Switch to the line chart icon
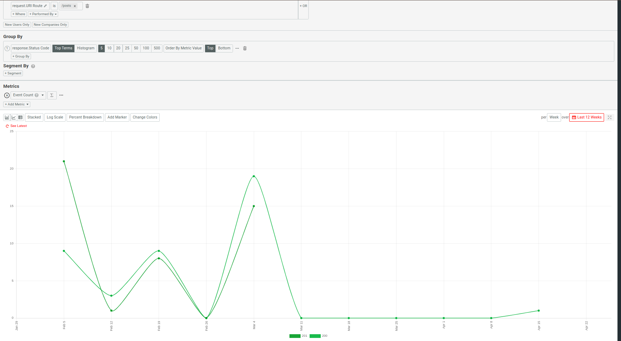The width and height of the screenshot is (621, 341). click(x=14, y=117)
